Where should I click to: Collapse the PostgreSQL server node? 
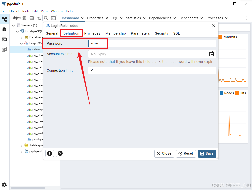coord(18,32)
